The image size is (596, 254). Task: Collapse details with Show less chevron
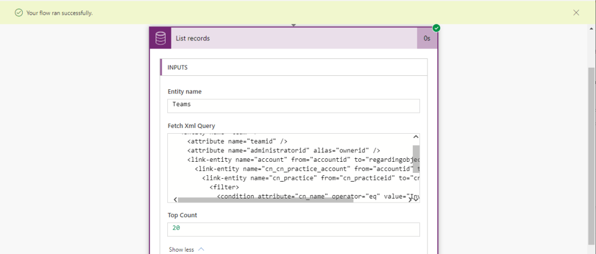coord(201,249)
